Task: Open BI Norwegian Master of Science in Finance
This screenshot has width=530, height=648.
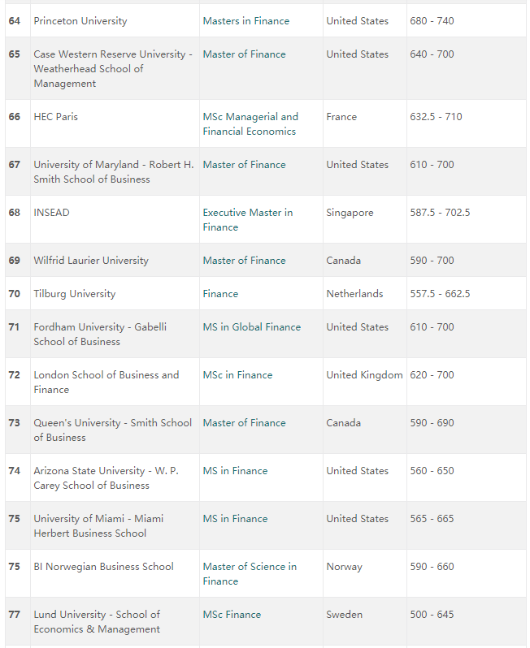Action: (250, 573)
